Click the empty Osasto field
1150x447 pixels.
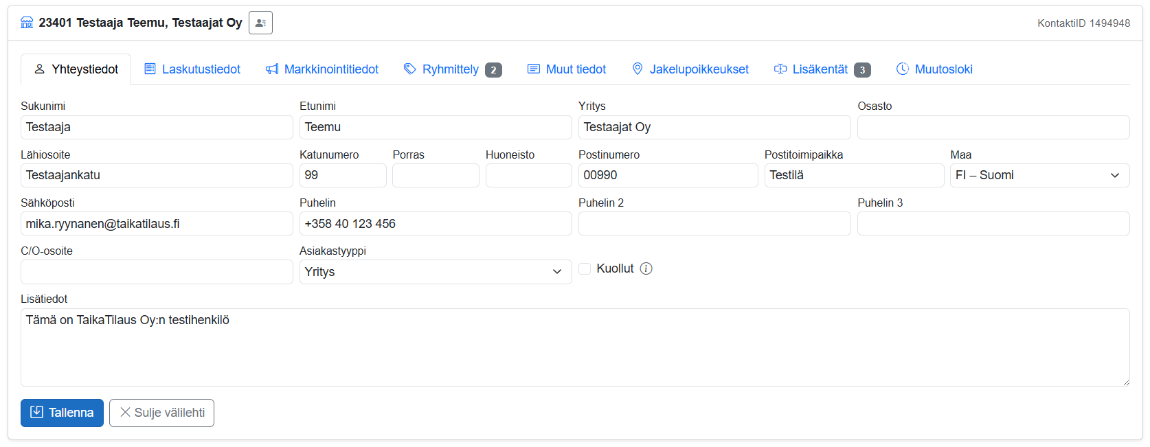[x=993, y=127]
